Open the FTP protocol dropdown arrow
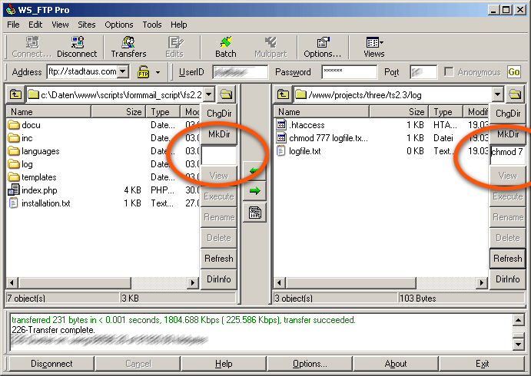Image resolution: width=531 pixels, height=376 pixels. (x=158, y=72)
